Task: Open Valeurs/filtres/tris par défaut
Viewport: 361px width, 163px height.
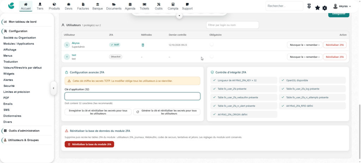Action: pos(22,68)
